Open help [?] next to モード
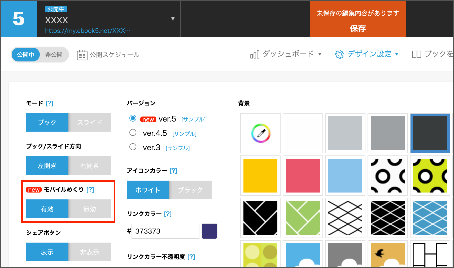 coord(50,103)
